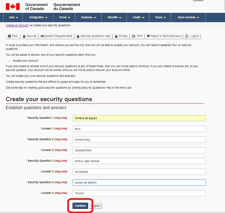Expand the Immigration dropdown menu
The height and width of the screenshot is (213, 225).
tap(38, 17)
